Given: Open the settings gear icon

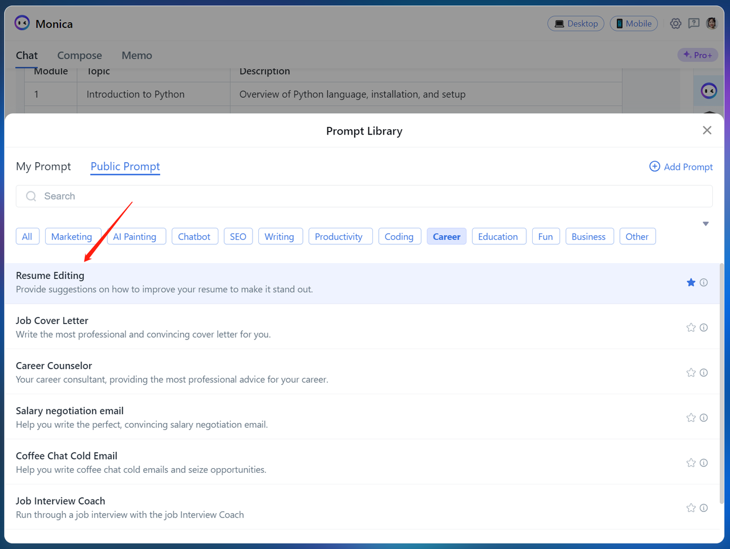Looking at the screenshot, I should click(x=675, y=23).
